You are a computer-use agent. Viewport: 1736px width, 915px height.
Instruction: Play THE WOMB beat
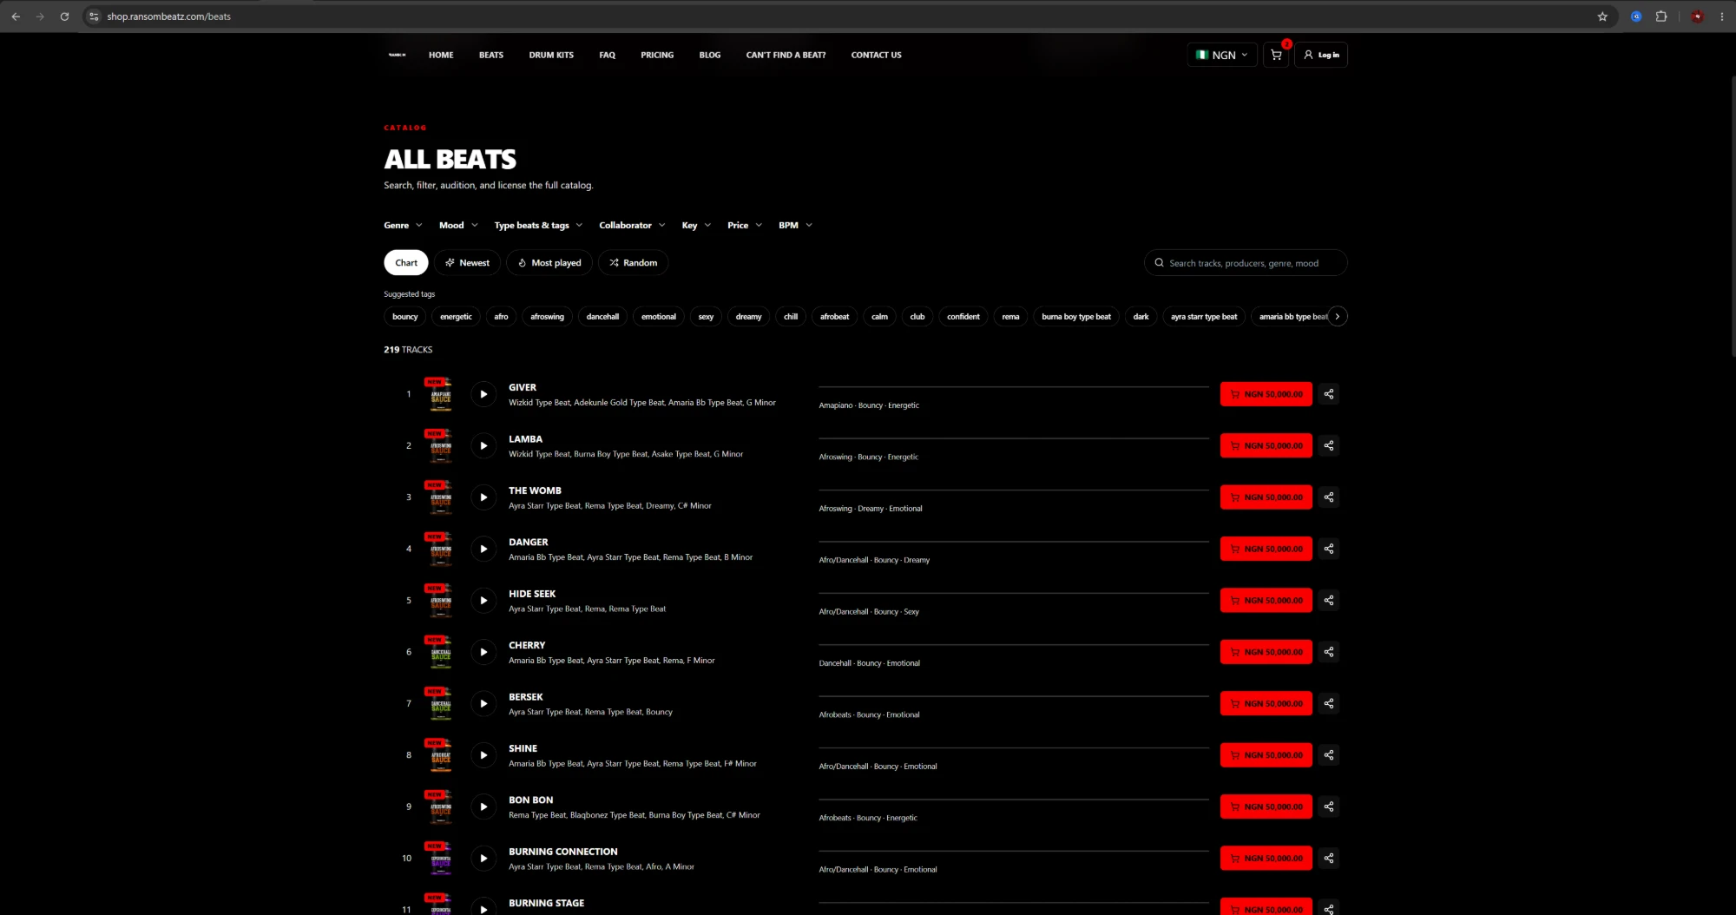(483, 497)
